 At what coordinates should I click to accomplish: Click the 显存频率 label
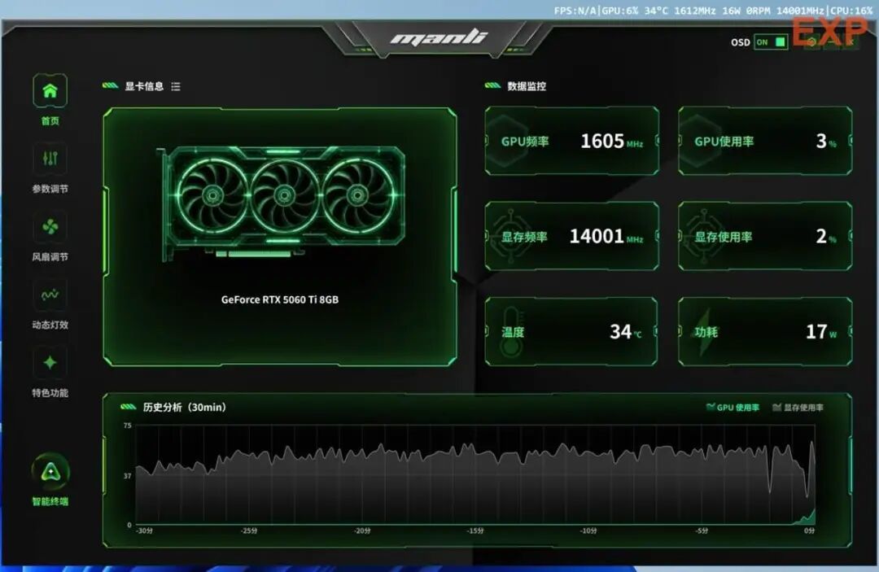[x=524, y=237]
